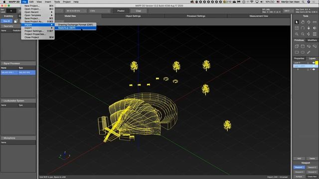Collapse the Signal Processor section
Image resolution: width=319 pixels, height=179 pixels.
(x=2, y=63)
